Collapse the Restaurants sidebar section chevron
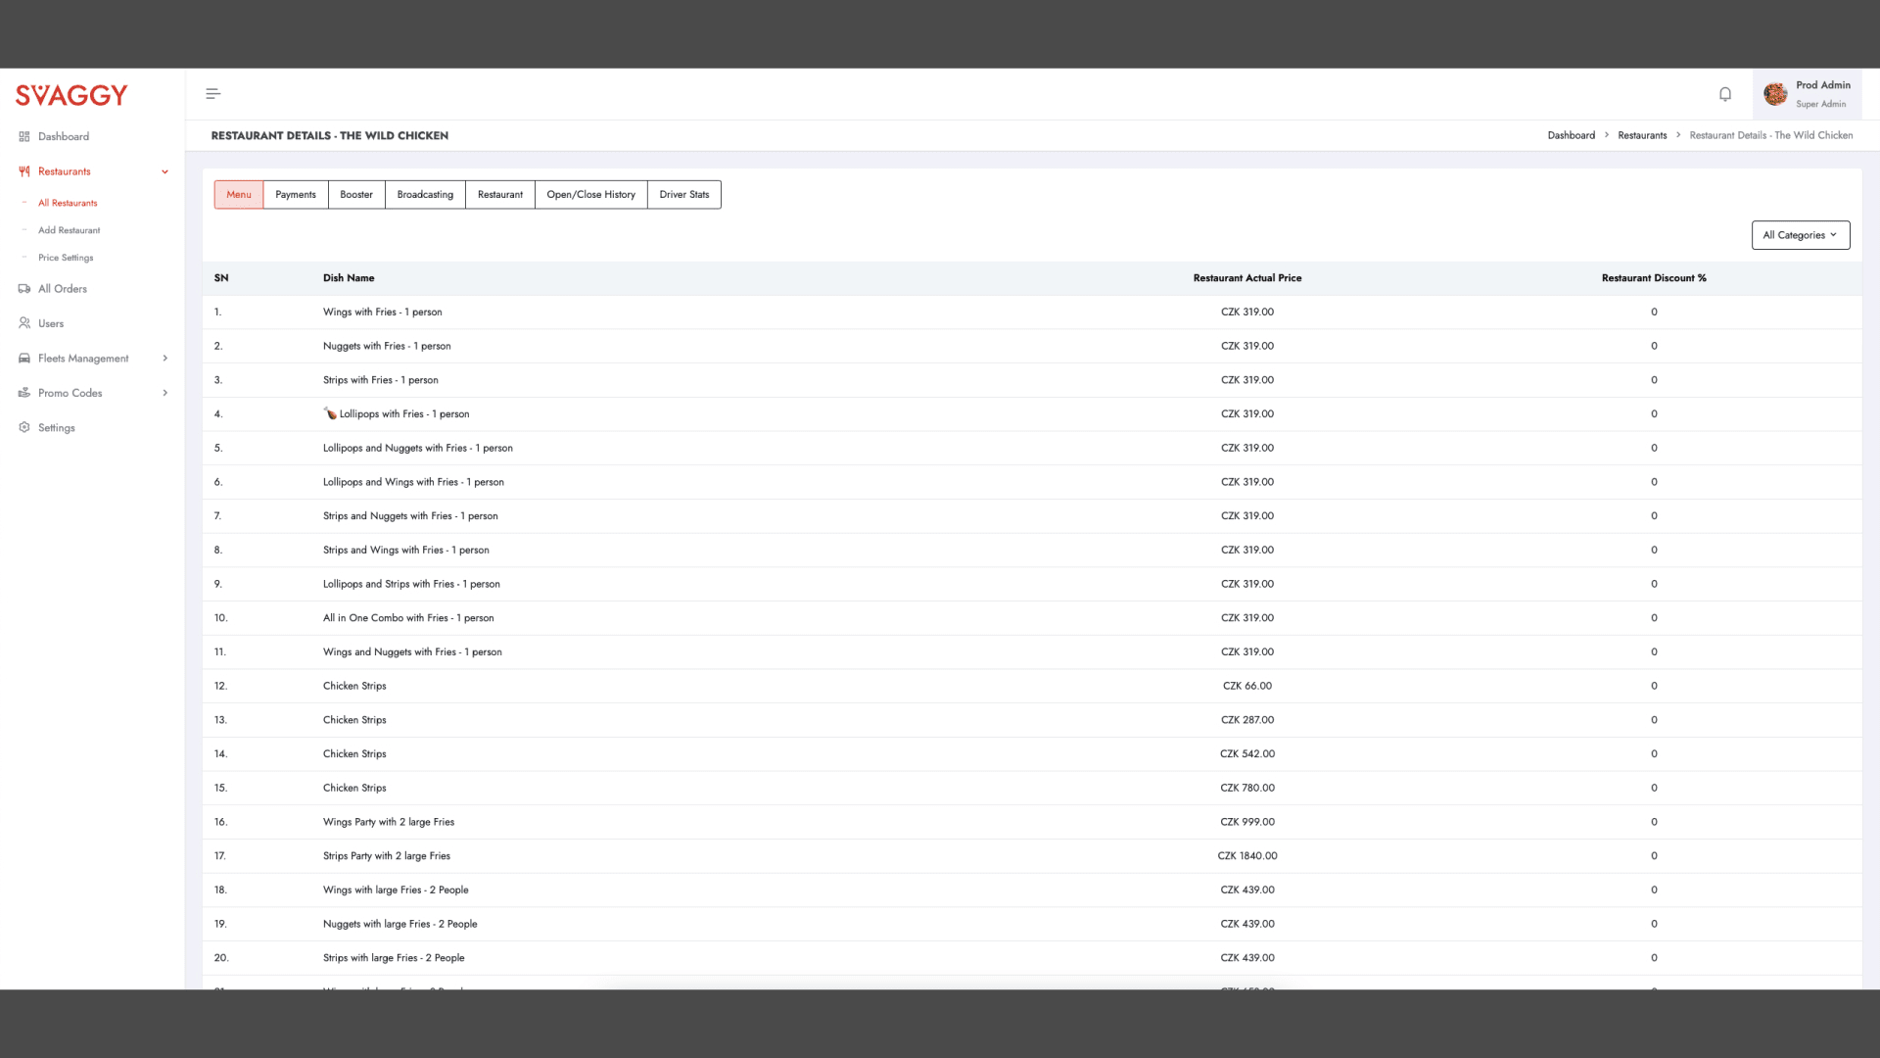 click(164, 171)
